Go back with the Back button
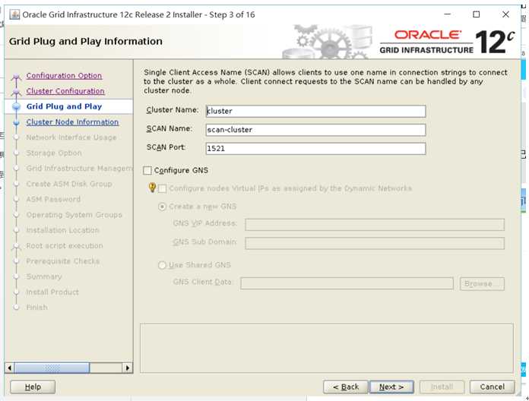The image size is (529, 401). [346, 387]
